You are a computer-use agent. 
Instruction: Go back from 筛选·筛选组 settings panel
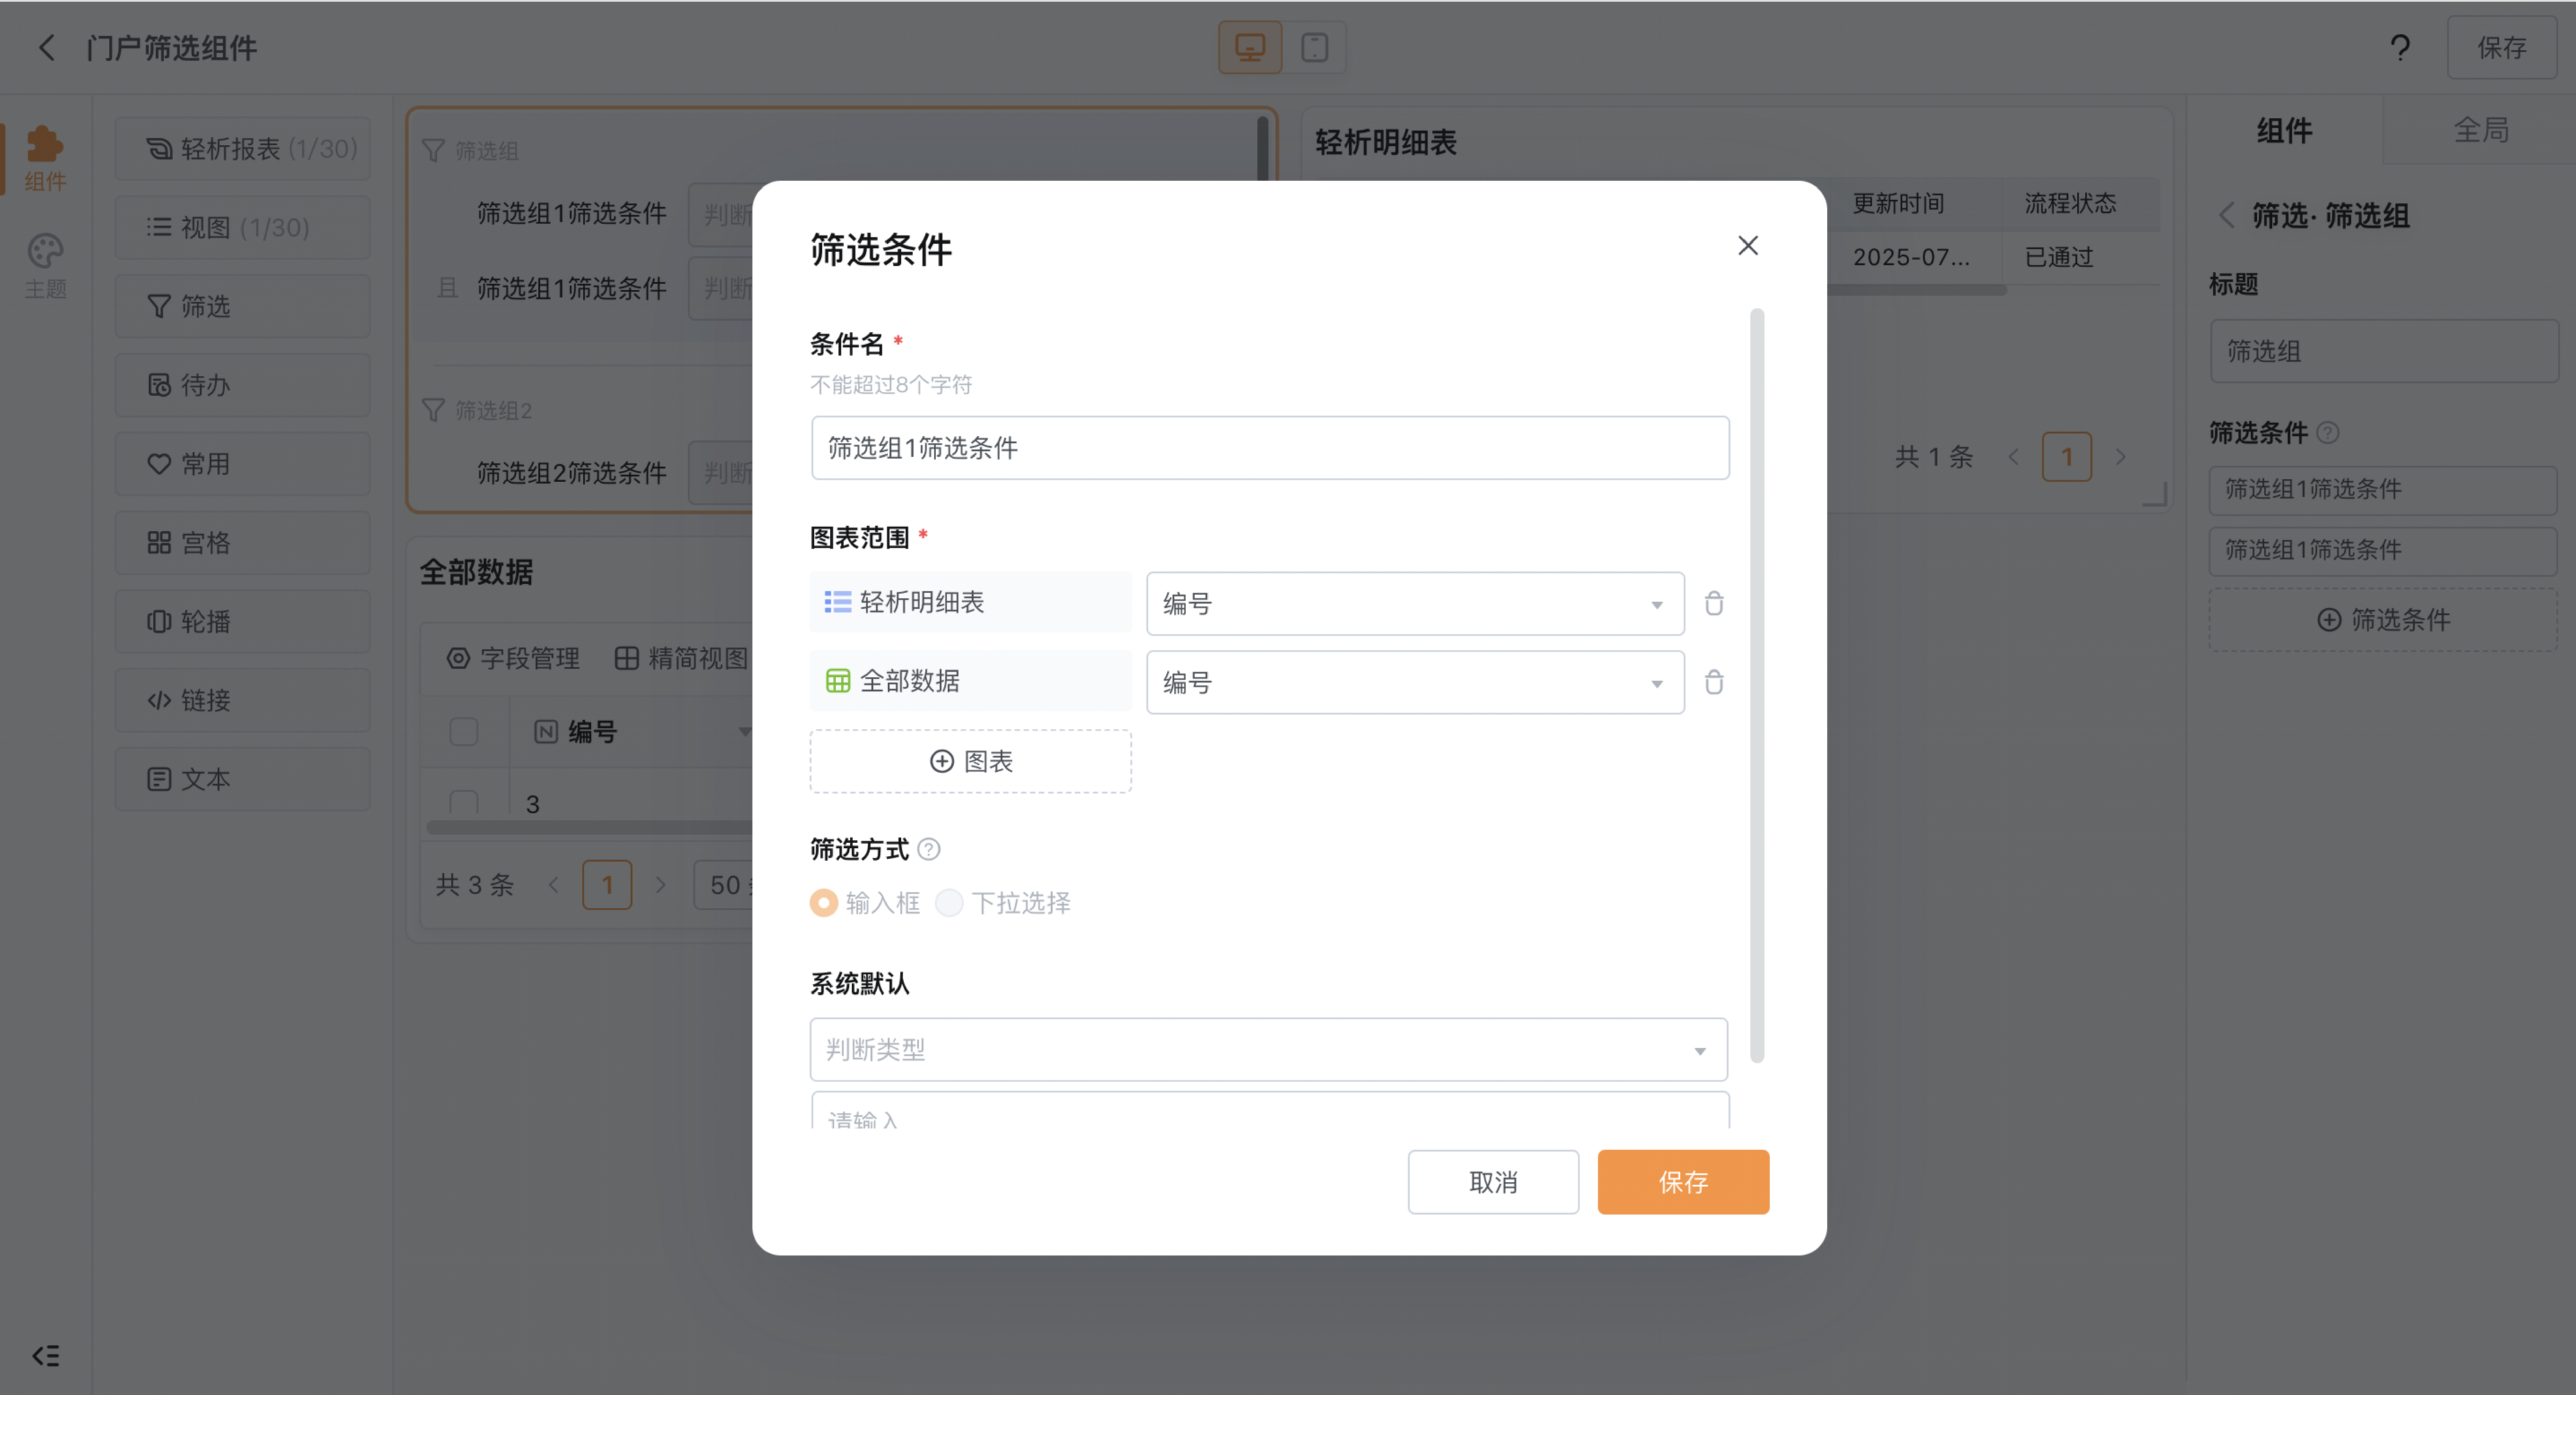pyautogui.click(x=2226, y=215)
